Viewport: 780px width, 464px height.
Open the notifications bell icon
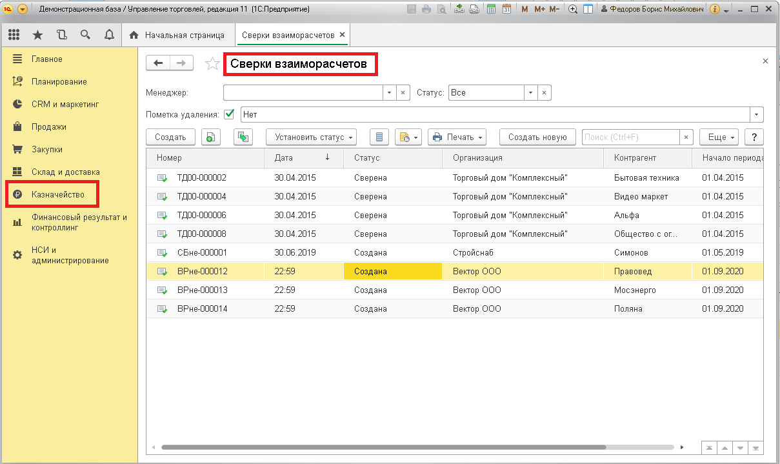tap(109, 35)
